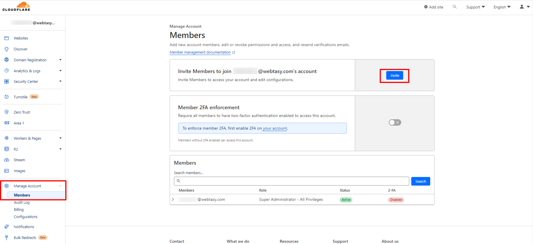Click the Discover lightbulb icon

7,49
